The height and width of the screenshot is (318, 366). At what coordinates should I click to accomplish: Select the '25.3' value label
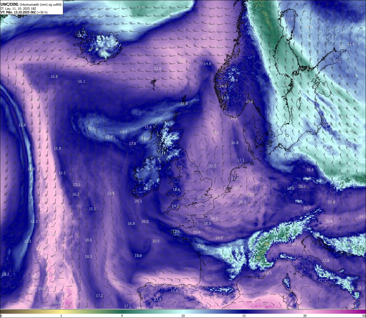tap(268, 273)
